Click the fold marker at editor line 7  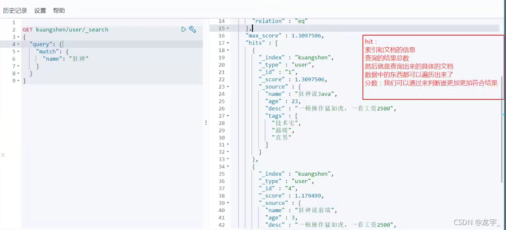tap(18, 66)
